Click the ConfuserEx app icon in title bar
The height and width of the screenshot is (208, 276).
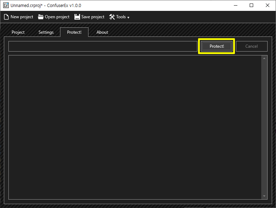6,5
